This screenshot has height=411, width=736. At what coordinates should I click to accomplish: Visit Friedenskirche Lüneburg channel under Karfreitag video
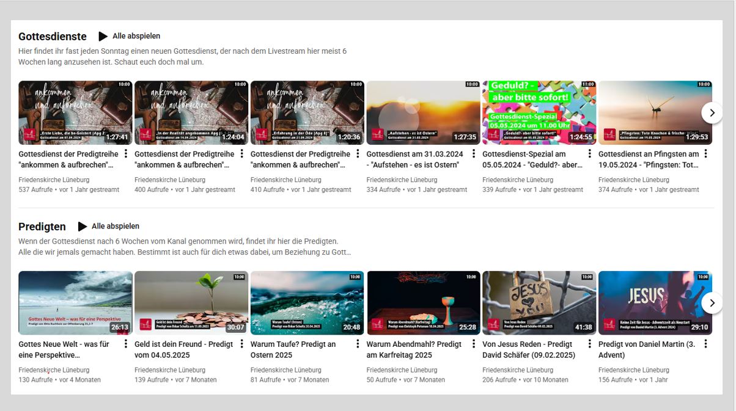click(x=402, y=370)
